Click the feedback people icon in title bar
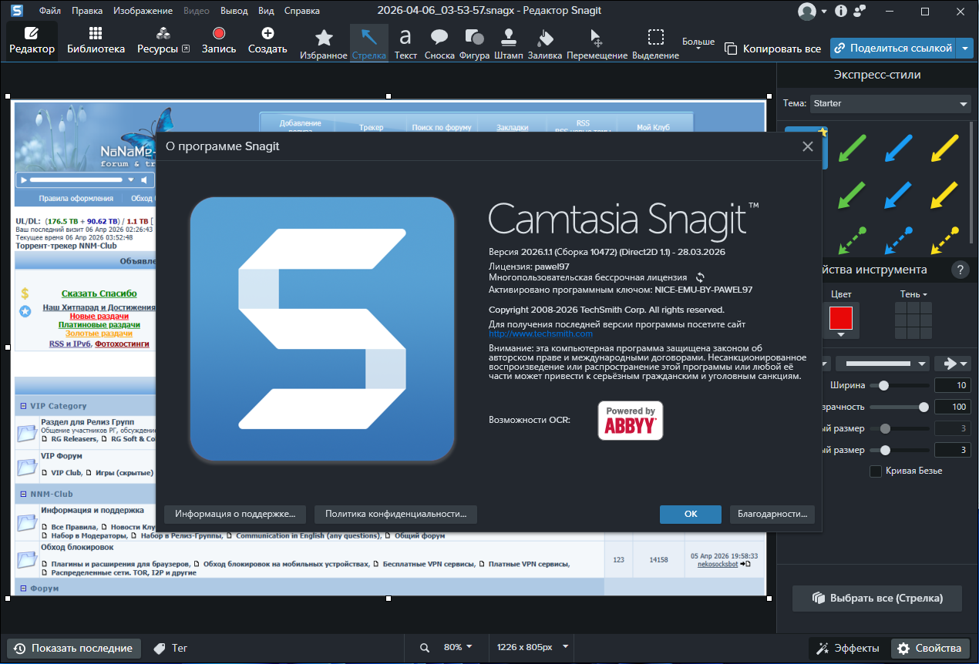Screen dimensions: 979x664 [x=860, y=11]
